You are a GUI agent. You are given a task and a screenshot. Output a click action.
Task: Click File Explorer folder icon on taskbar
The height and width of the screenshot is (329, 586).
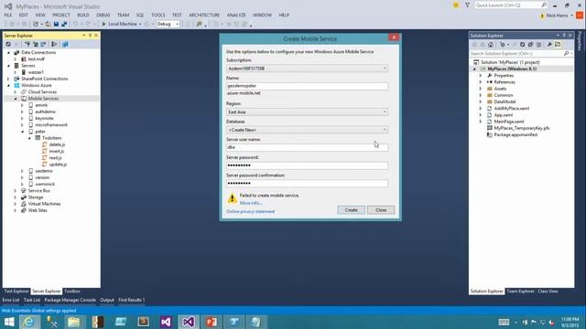tap(74, 322)
